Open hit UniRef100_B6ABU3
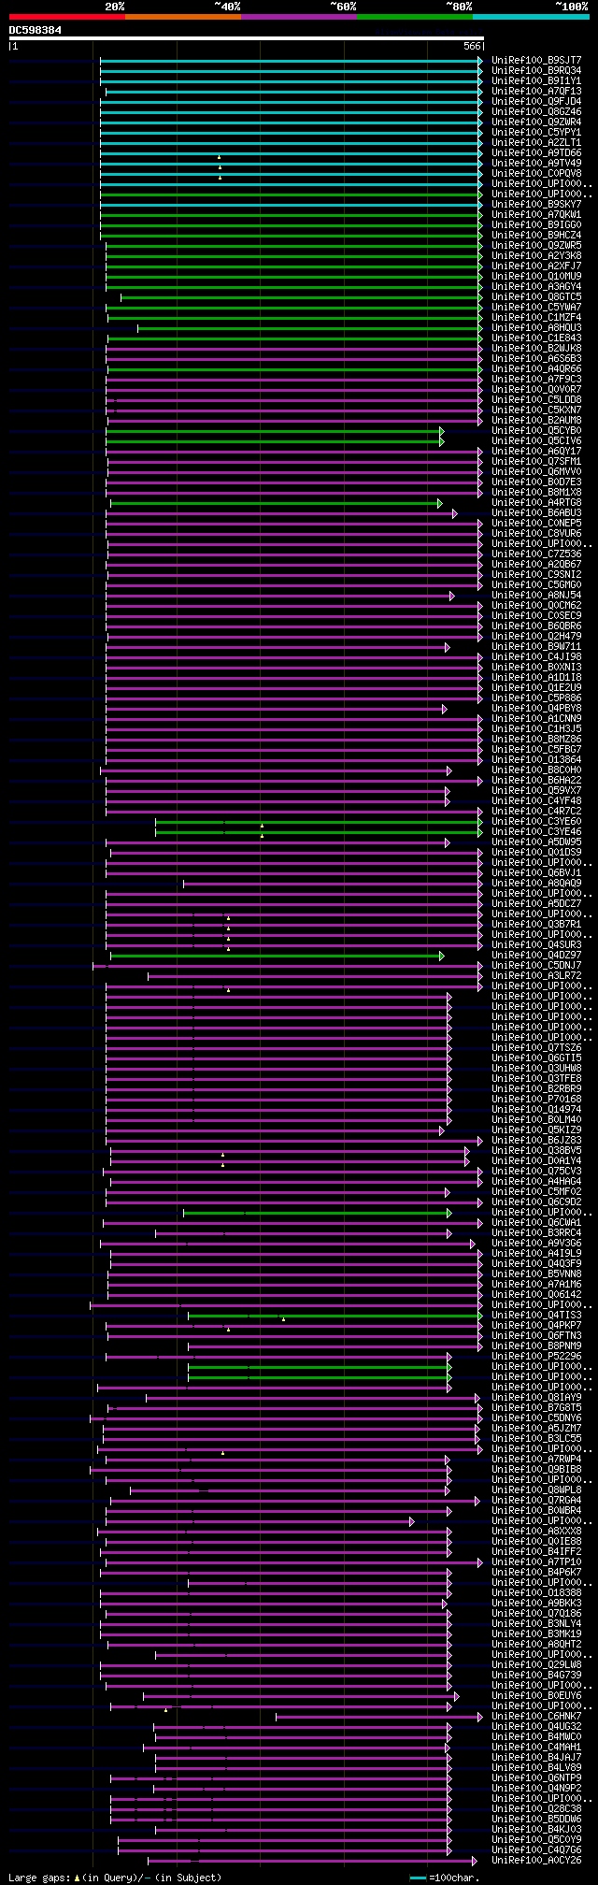The width and height of the screenshot is (598, 1885). pos(536,513)
